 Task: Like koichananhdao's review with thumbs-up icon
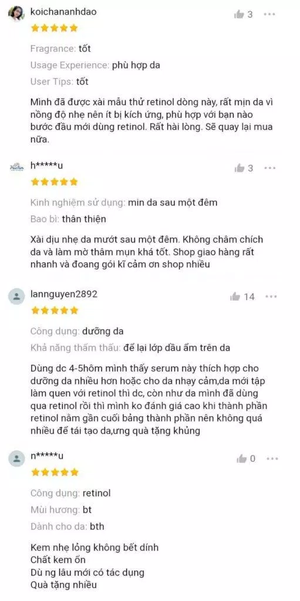240,15
